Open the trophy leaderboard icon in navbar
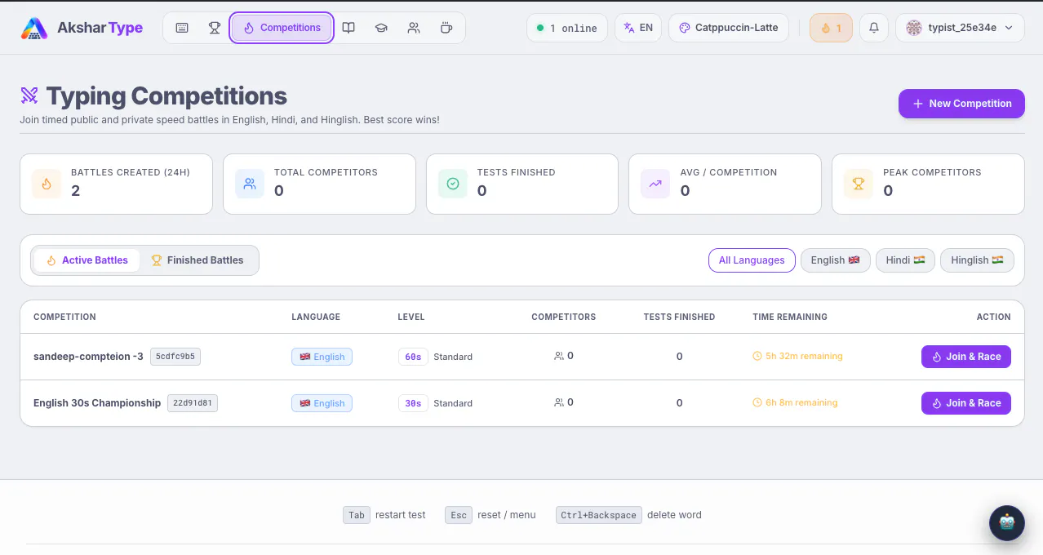 215,28
